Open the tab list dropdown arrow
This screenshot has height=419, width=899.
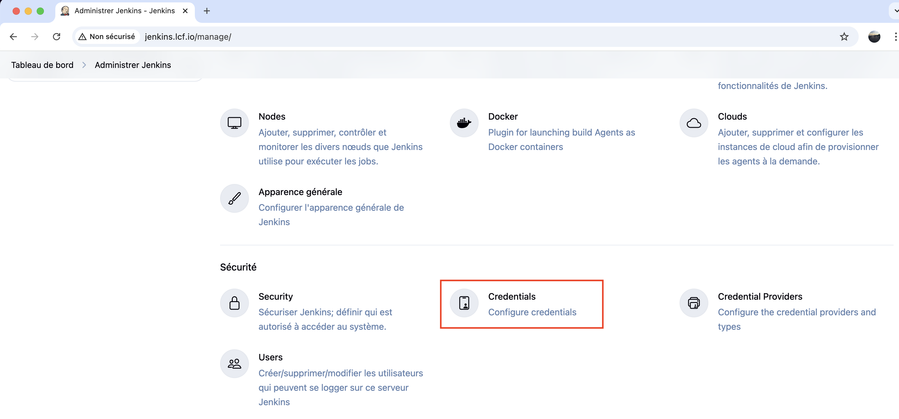click(895, 11)
